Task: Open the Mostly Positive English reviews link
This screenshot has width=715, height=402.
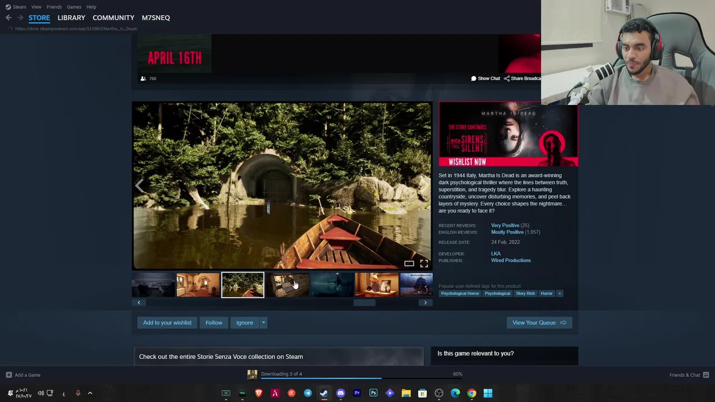Action: 507,232
